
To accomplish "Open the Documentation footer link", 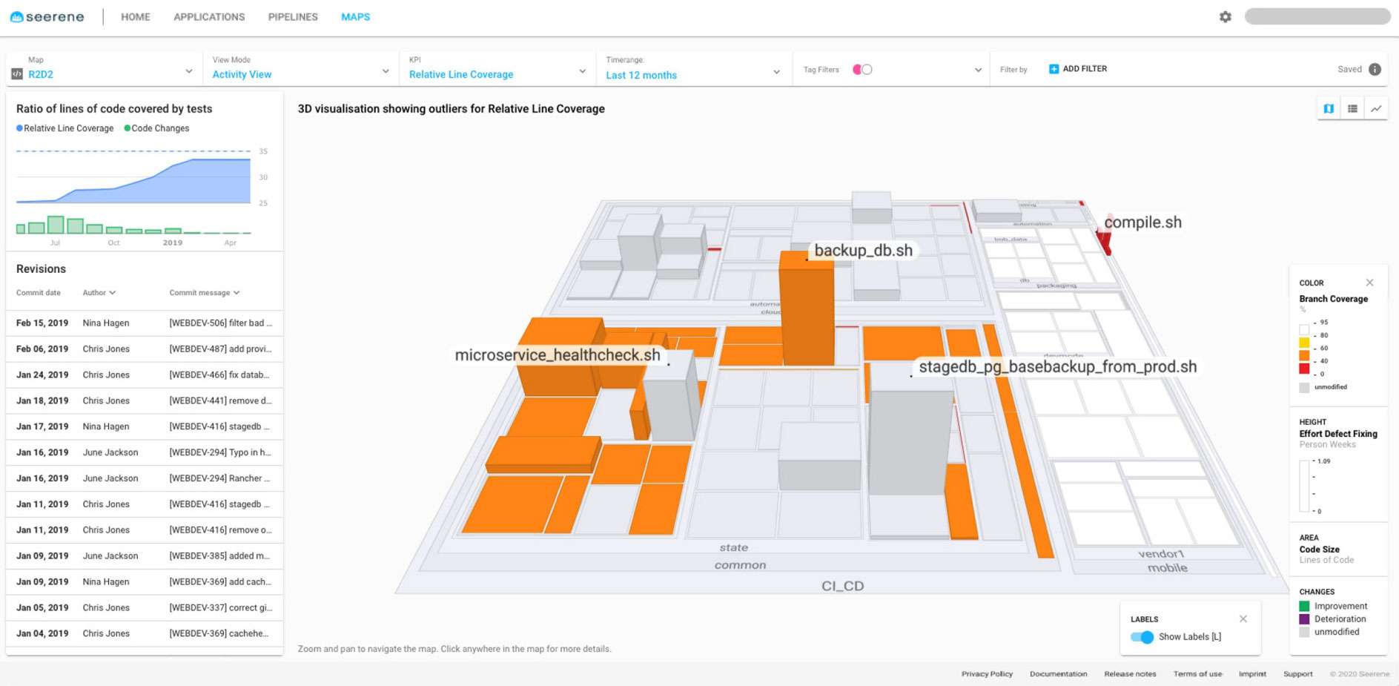I will (x=1058, y=674).
